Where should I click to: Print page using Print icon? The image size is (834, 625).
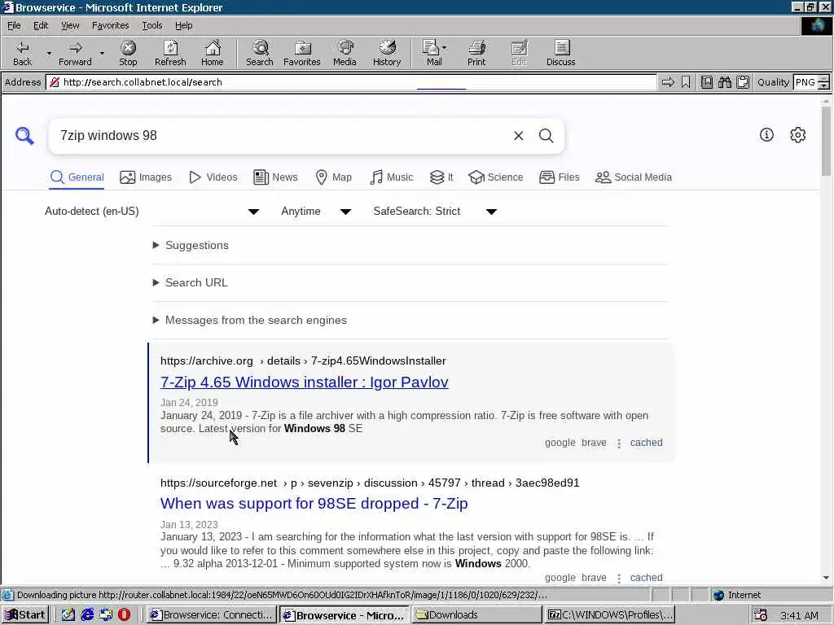pyautogui.click(x=476, y=53)
